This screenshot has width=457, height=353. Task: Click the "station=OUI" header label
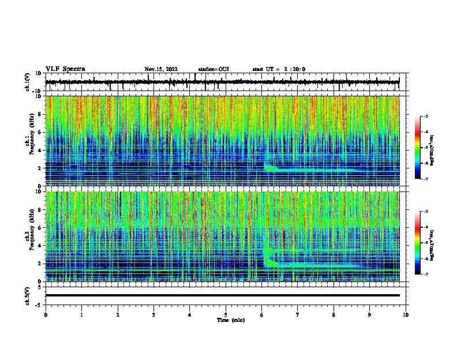pyautogui.click(x=213, y=69)
